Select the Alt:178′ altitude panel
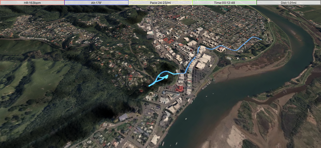 click(97, 3)
